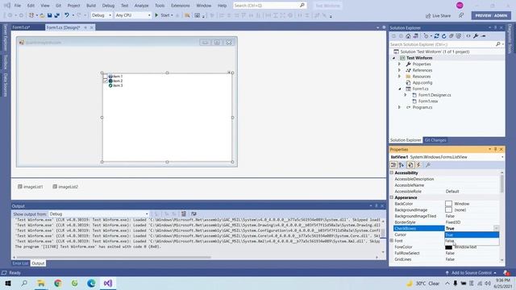The image size is (516, 290).
Task: Open the Analyze menu
Action: [x=142, y=6]
